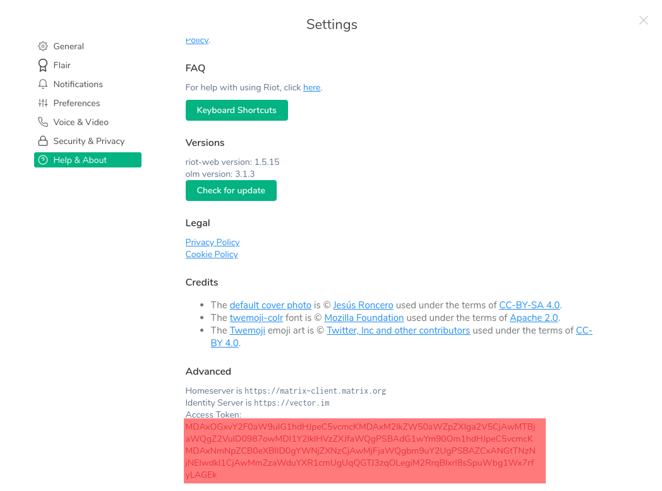Open the Mozilla Foundation link
Screen dimensions: 662x491
pos(364,318)
